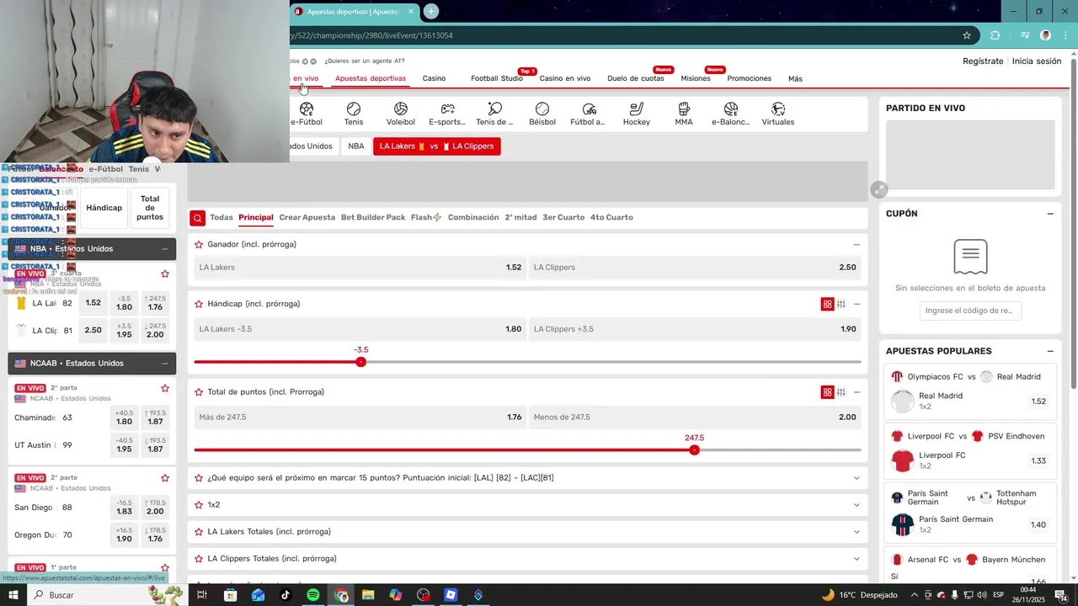Viewport: 1078px width, 606px height.
Task: Favorite the LA Clippers Totales market
Action: click(199, 559)
